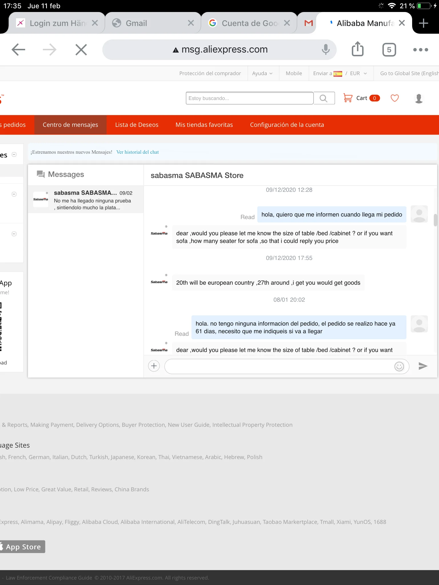The height and width of the screenshot is (585, 439).
Task: Close the Gmail tab
Action: 191,23
